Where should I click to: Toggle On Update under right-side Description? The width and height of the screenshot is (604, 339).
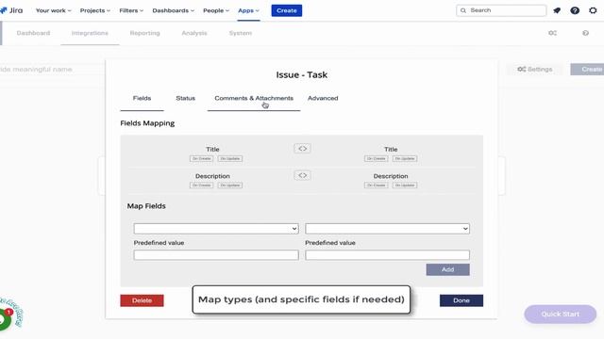(405, 186)
